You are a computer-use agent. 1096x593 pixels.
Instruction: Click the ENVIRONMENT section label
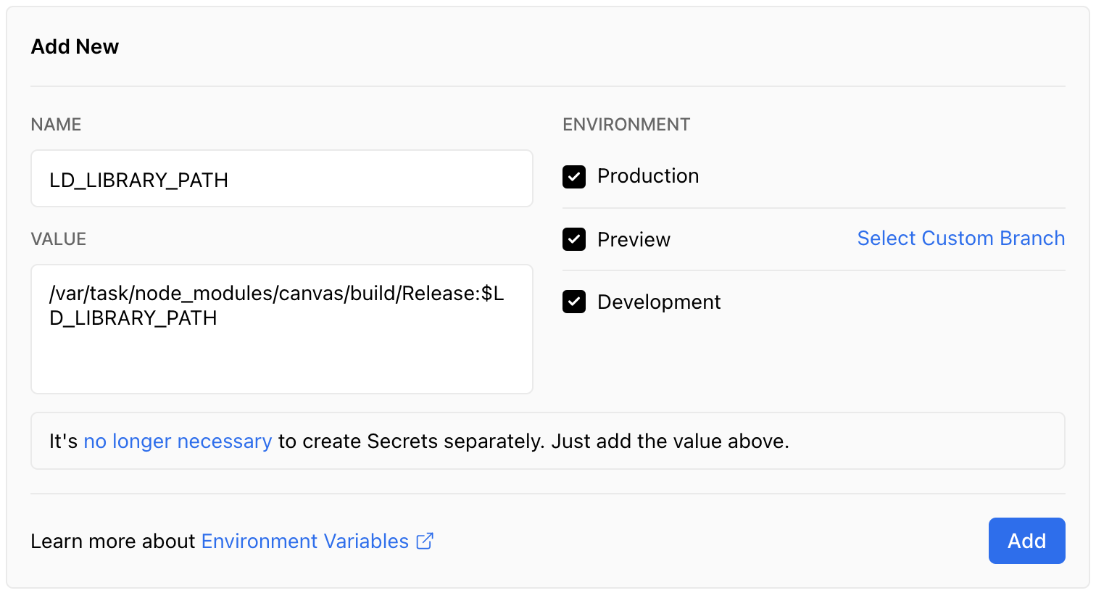(x=626, y=124)
